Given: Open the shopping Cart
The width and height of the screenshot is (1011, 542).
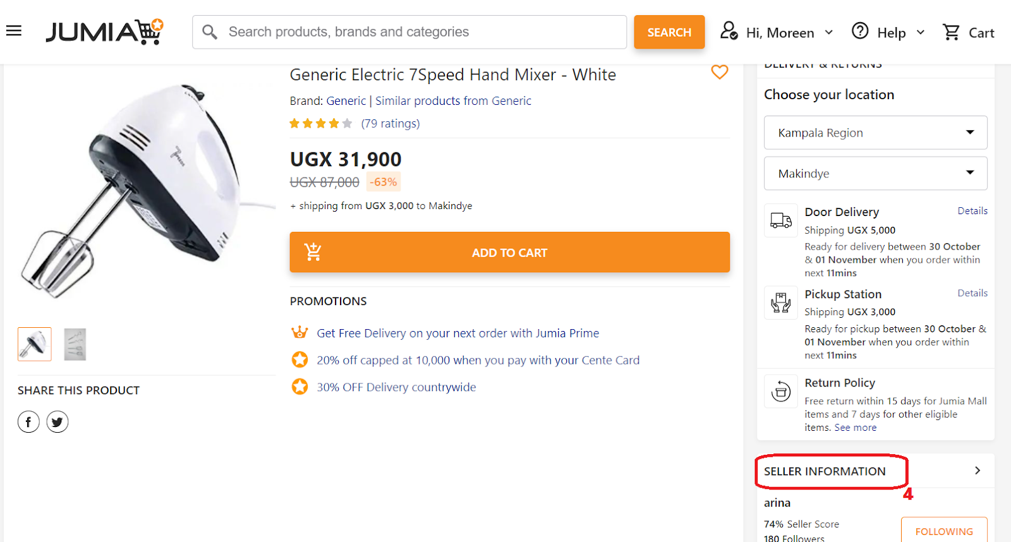Looking at the screenshot, I should pos(968,32).
